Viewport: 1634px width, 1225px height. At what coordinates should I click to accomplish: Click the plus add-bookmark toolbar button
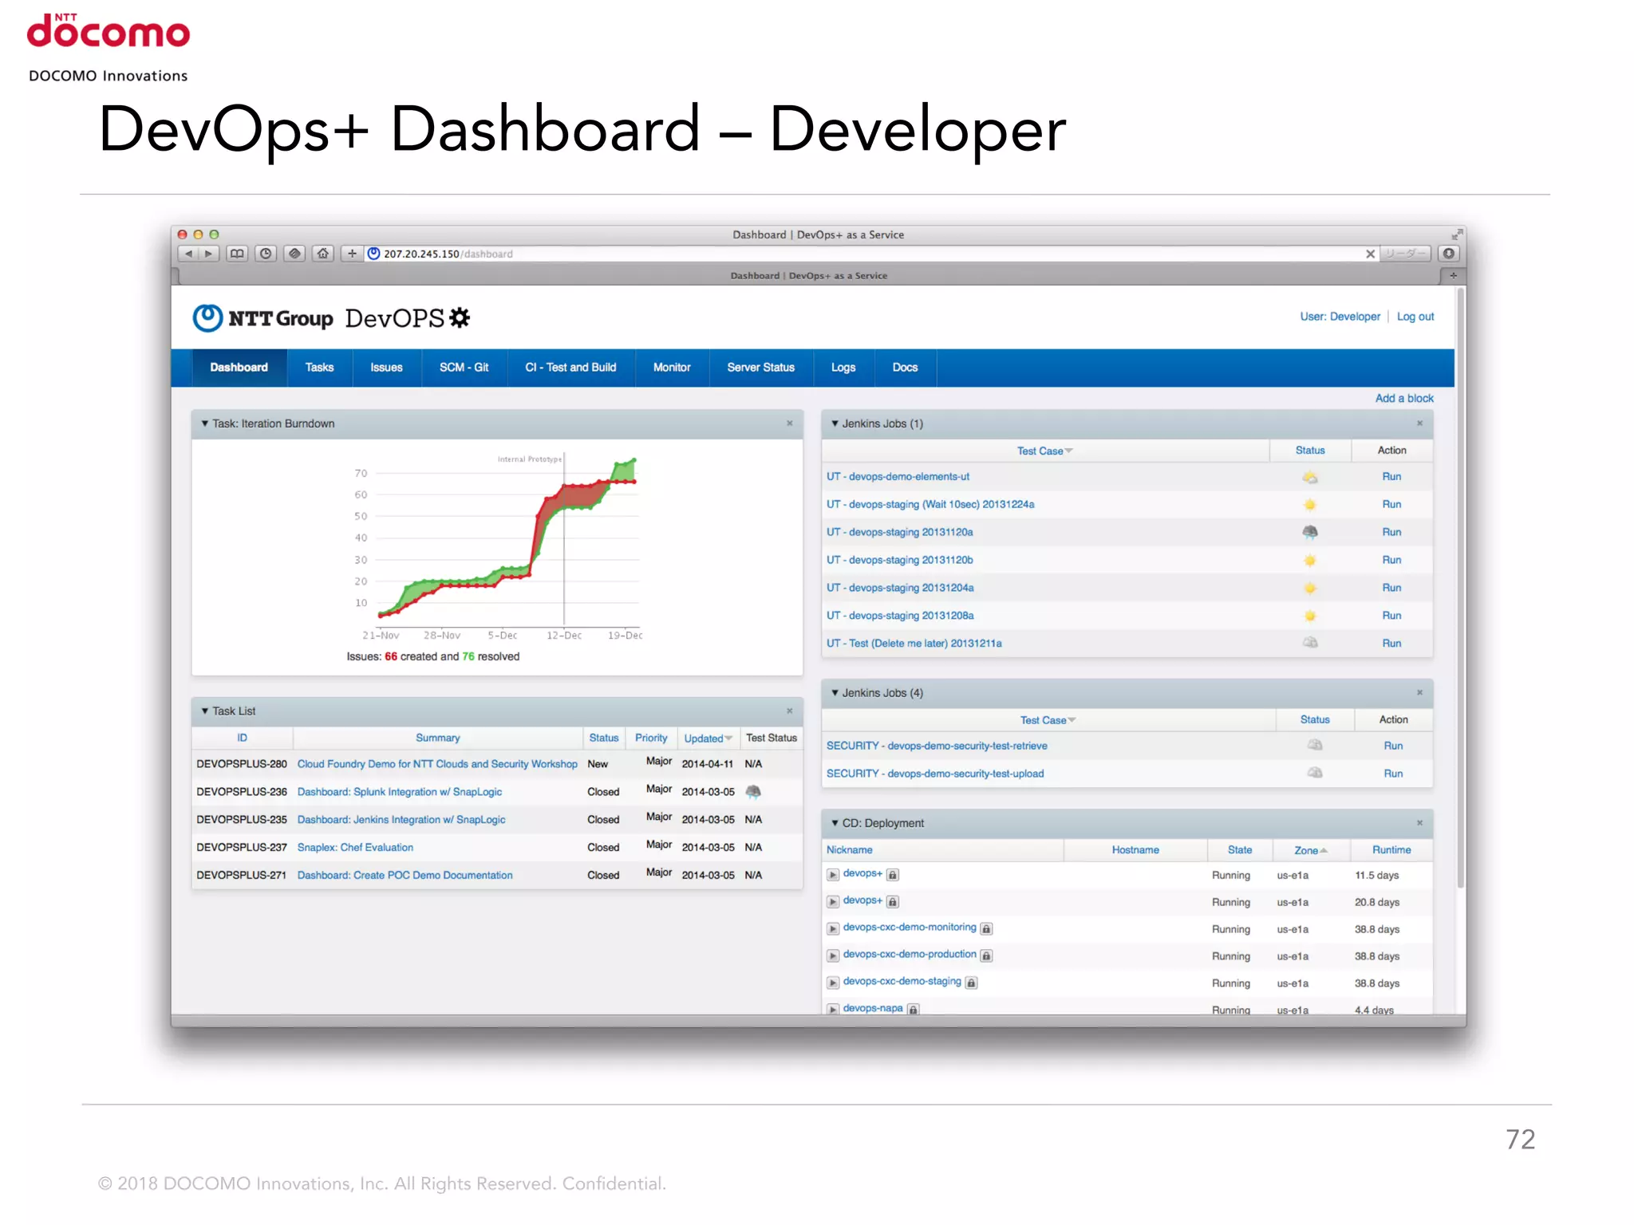point(352,254)
